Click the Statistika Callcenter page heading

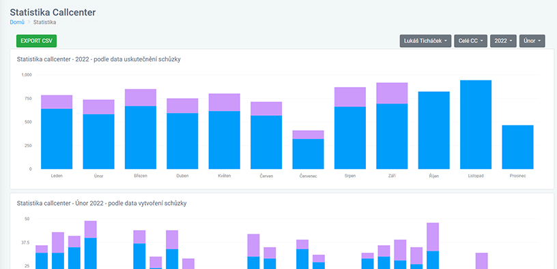click(x=53, y=12)
